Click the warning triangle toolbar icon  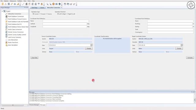6,4
